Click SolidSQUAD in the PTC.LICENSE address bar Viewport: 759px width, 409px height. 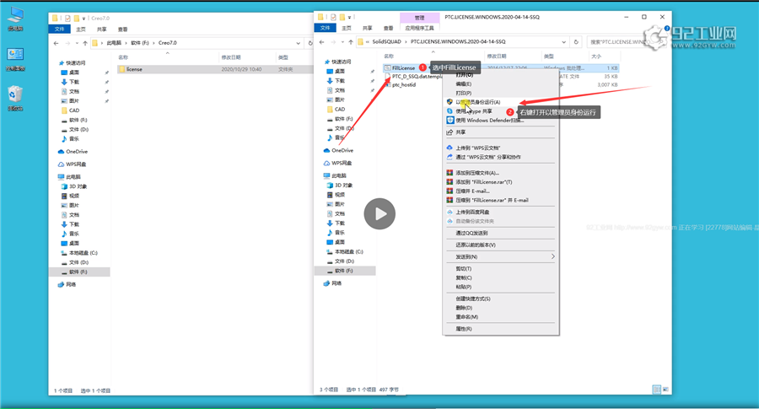pyautogui.click(x=386, y=41)
